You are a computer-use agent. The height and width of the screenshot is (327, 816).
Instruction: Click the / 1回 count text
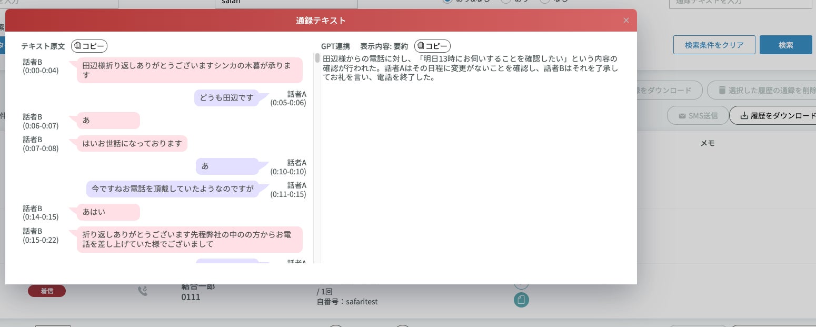tap(324, 291)
